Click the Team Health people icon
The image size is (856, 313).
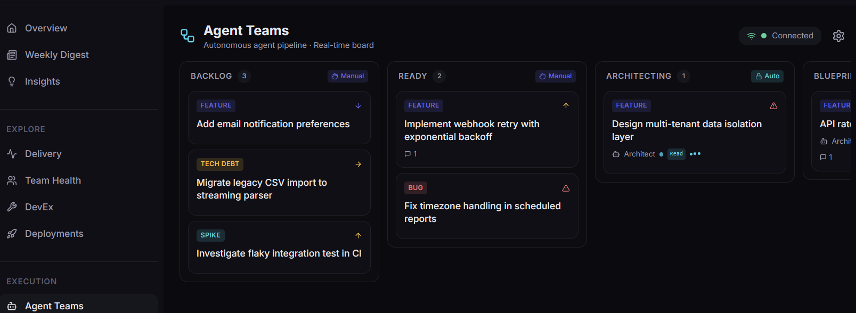[x=12, y=180]
